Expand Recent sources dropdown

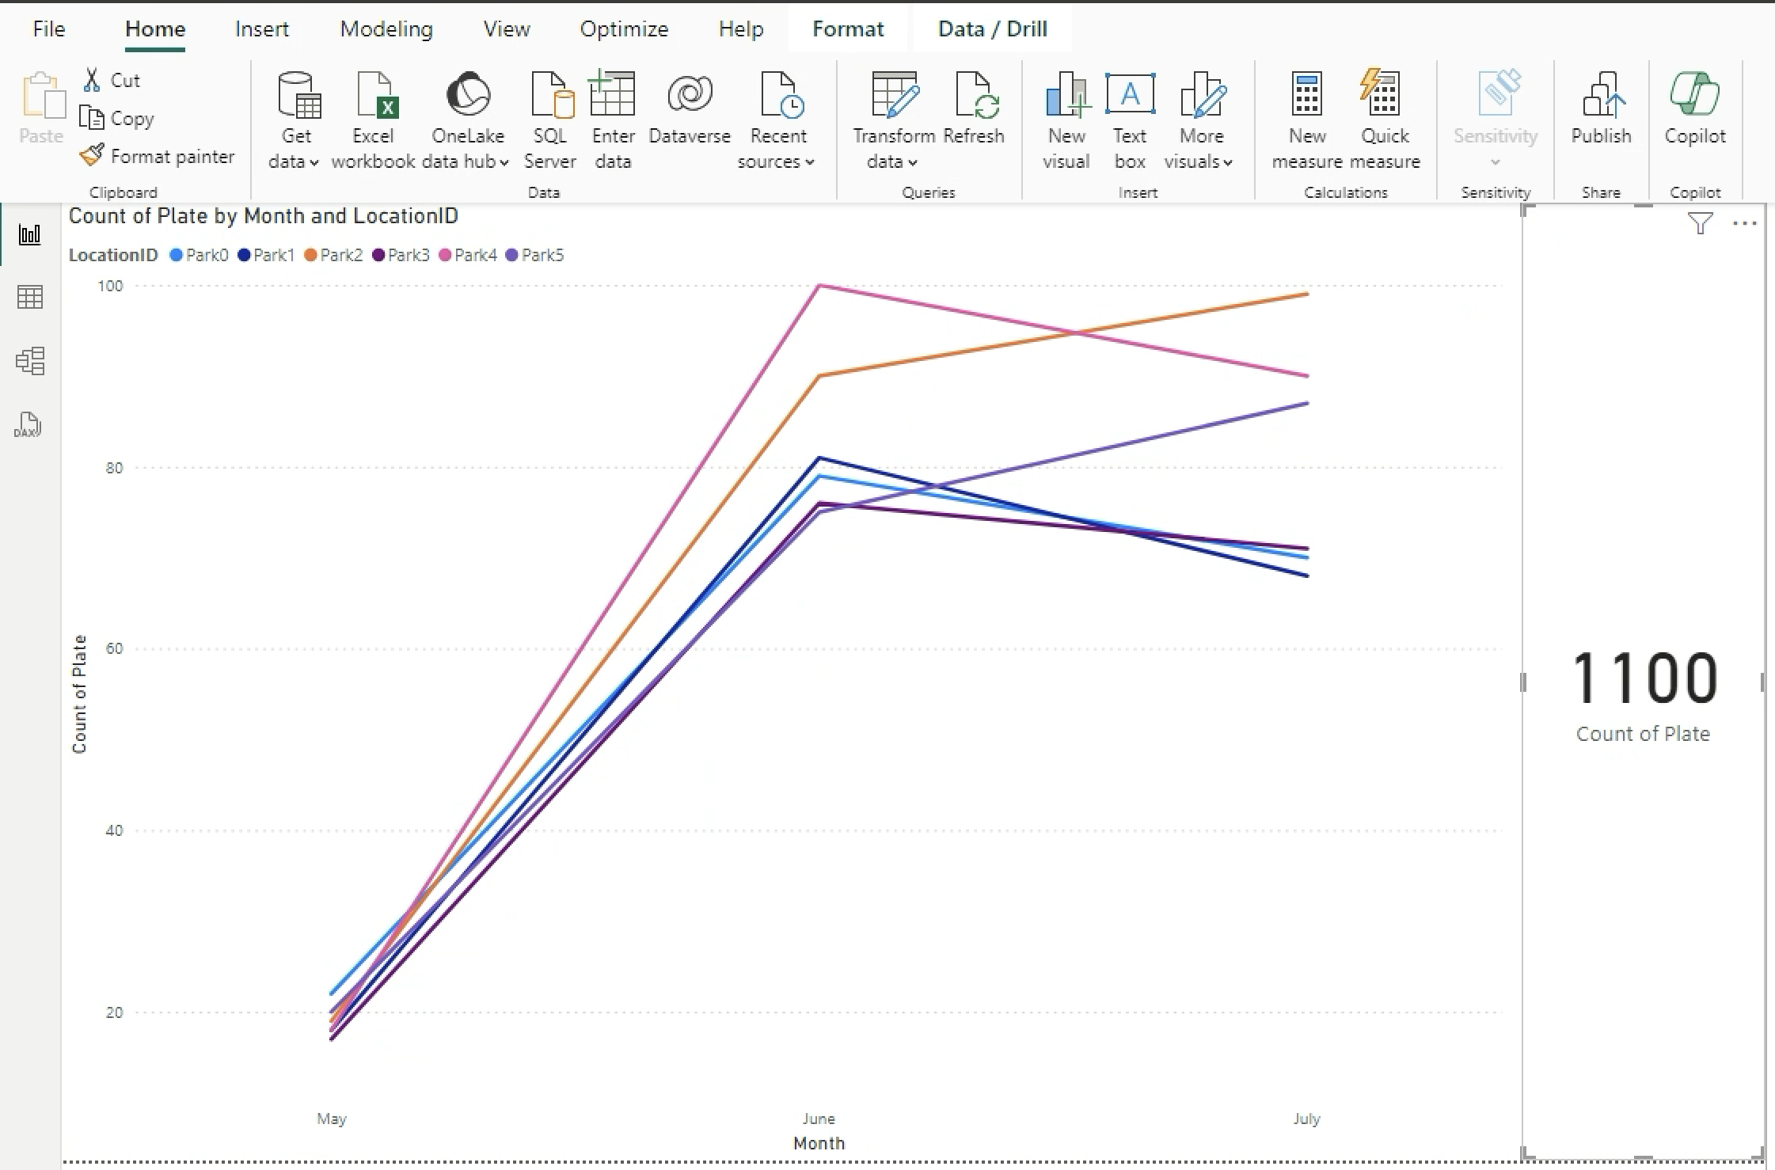777,161
